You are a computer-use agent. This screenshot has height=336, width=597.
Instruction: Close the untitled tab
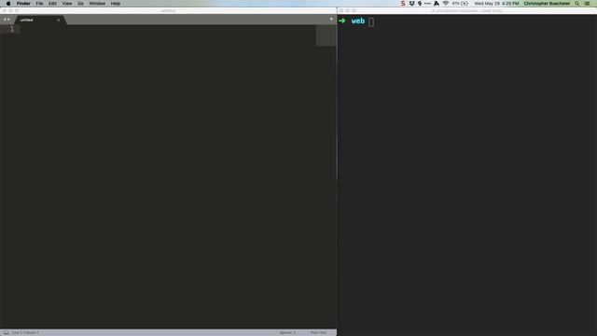tap(58, 20)
